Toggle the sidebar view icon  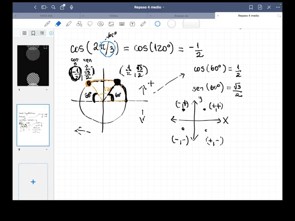click(x=44, y=7)
